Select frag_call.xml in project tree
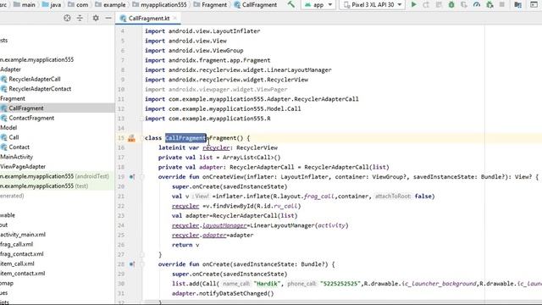The image size is (542, 305). [17, 244]
